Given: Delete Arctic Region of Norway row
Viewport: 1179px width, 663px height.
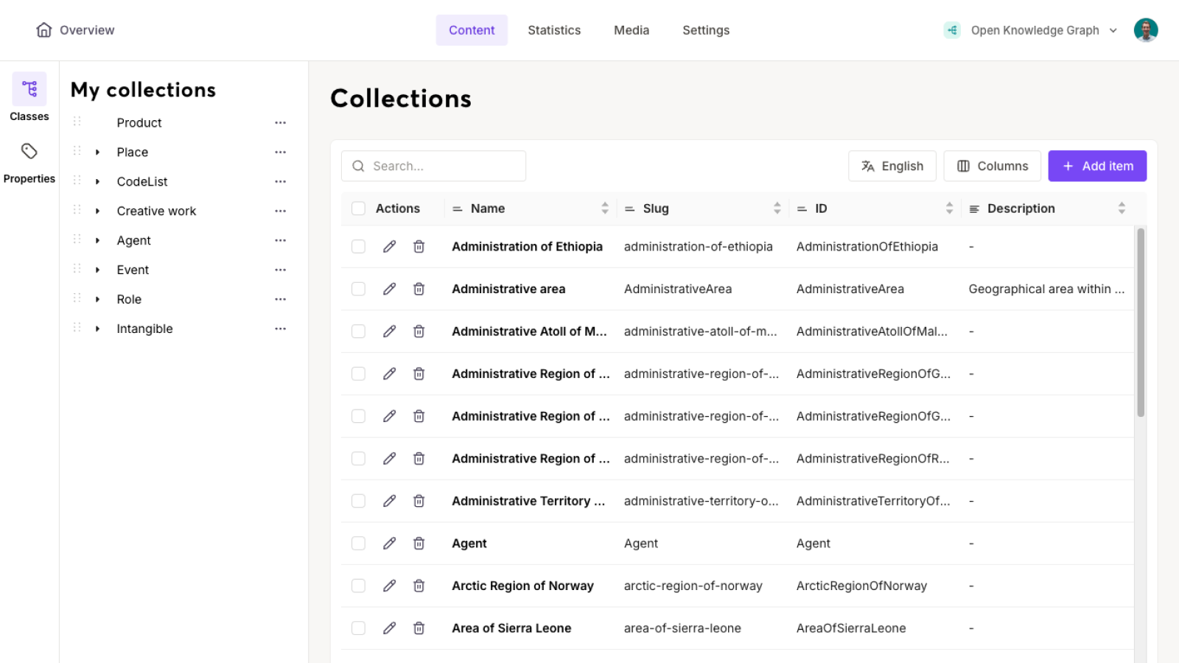Looking at the screenshot, I should [419, 586].
